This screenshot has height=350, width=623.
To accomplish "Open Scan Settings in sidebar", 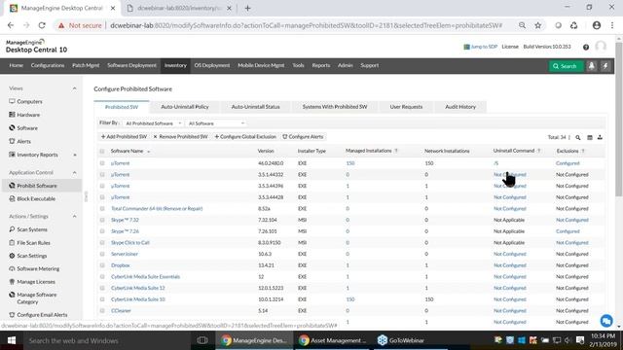I will pos(31,256).
